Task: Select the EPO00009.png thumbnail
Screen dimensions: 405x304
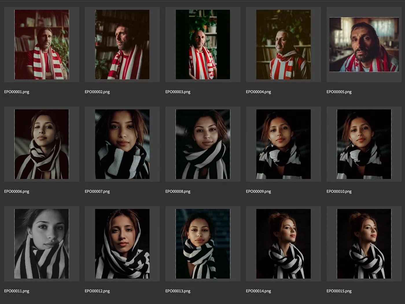Action: (283, 144)
